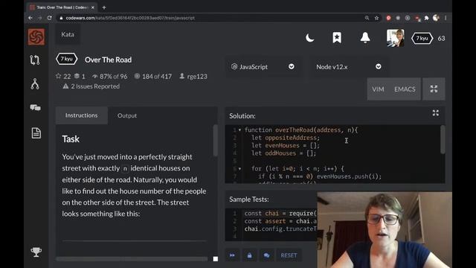Click the solution editor vertical scrollbar
The width and height of the screenshot is (476, 268).
443,140
